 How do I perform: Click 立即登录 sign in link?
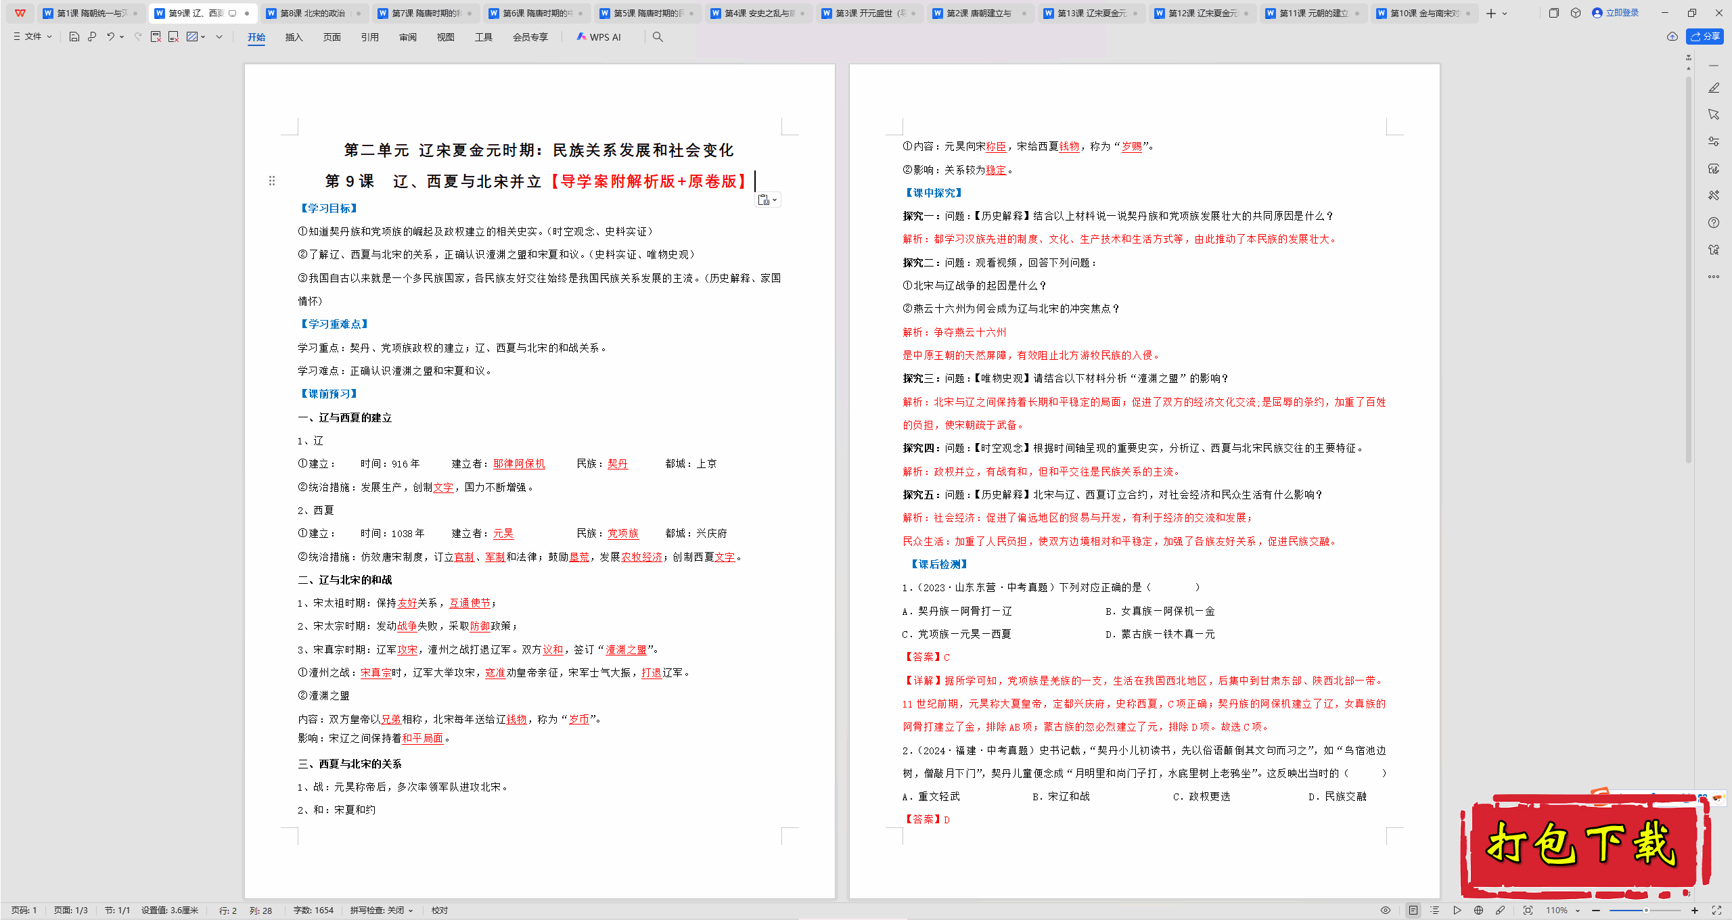pyautogui.click(x=1616, y=13)
